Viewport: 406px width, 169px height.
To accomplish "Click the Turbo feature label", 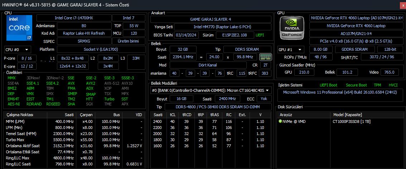I will click(x=109, y=99).
